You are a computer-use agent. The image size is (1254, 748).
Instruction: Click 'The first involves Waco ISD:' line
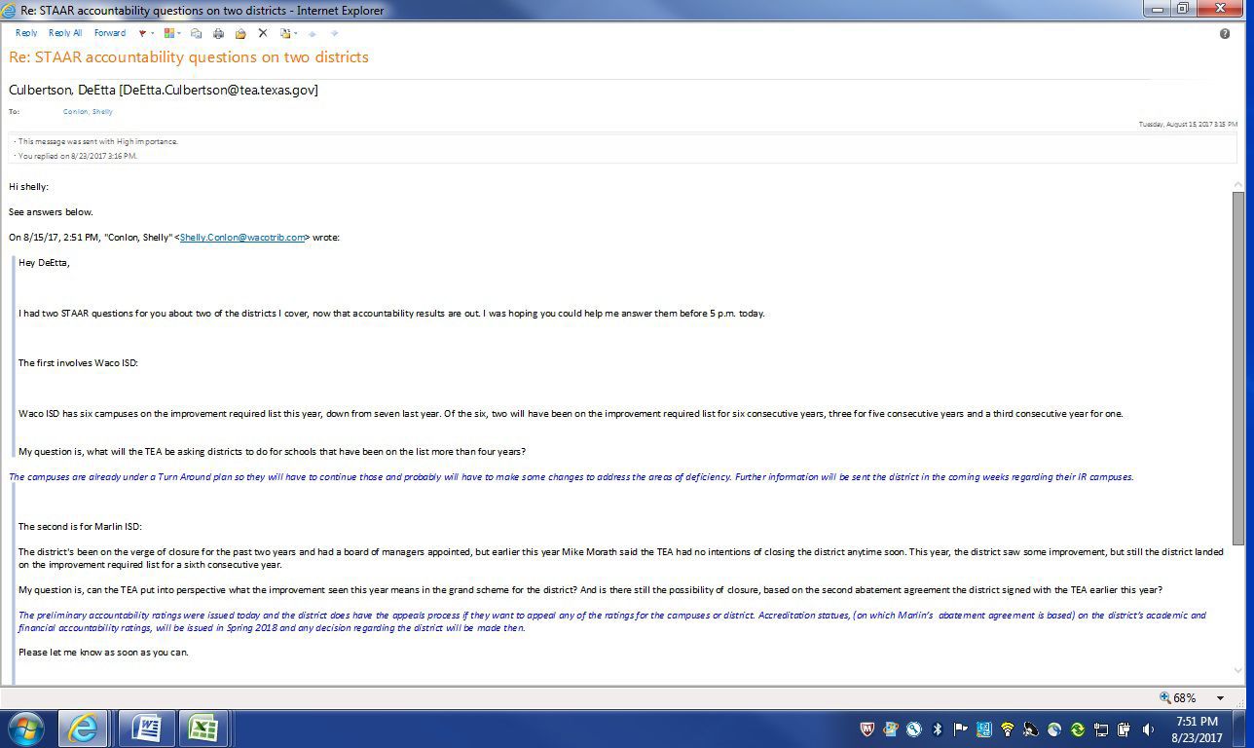coord(78,363)
